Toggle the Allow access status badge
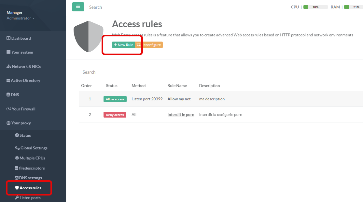Image resolution: width=363 pixels, height=202 pixels. point(115,99)
